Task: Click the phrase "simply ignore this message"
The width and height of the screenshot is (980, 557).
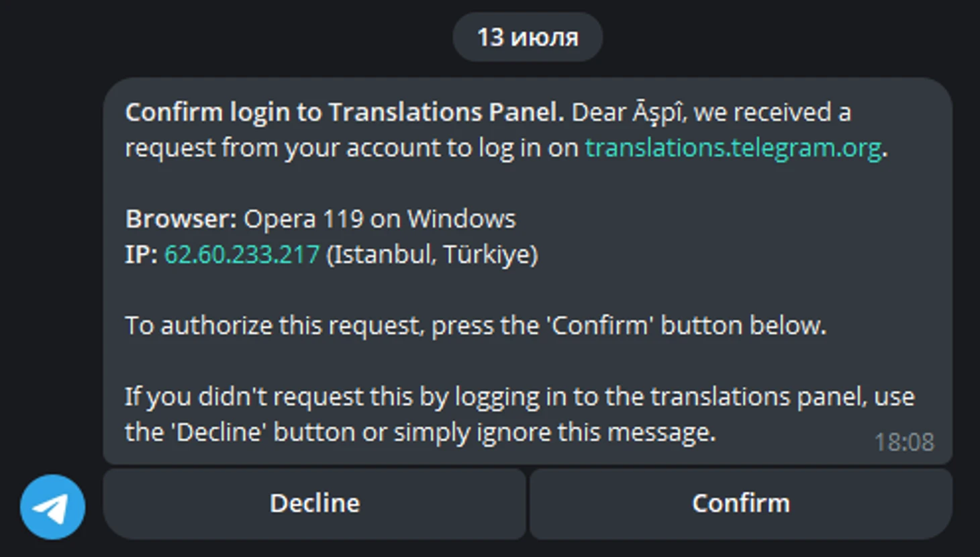Action: [553, 433]
